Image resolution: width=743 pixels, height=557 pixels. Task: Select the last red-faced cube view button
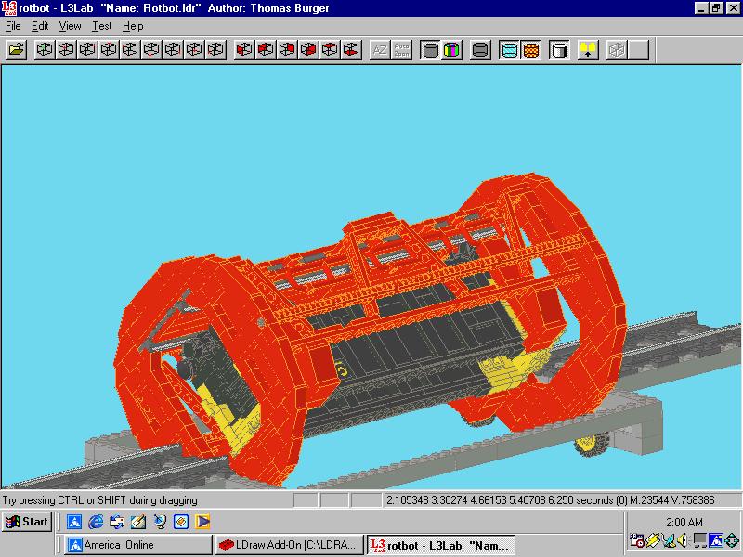pyautogui.click(x=351, y=50)
